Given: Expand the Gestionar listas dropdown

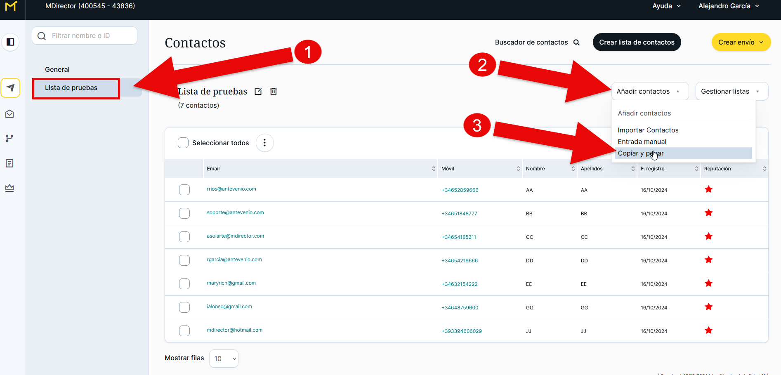Looking at the screenshot, I should 731,92.
